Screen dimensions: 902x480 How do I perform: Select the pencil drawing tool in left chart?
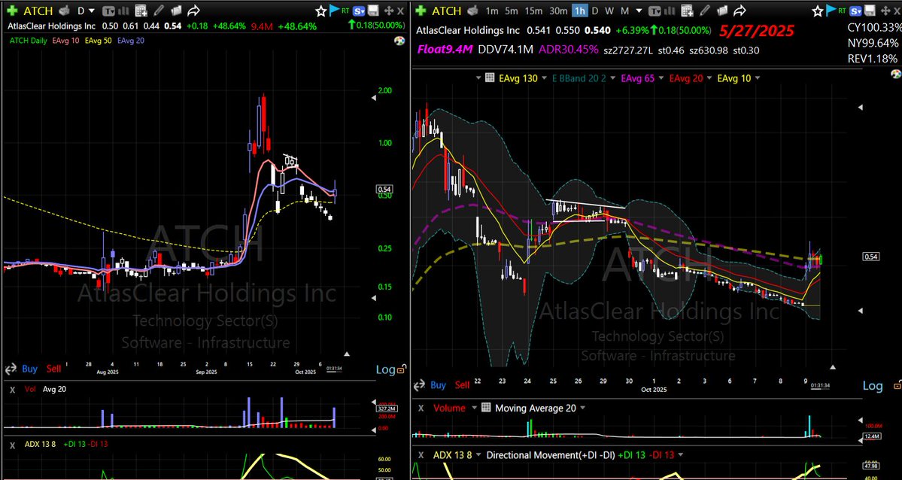click(159, 11)
